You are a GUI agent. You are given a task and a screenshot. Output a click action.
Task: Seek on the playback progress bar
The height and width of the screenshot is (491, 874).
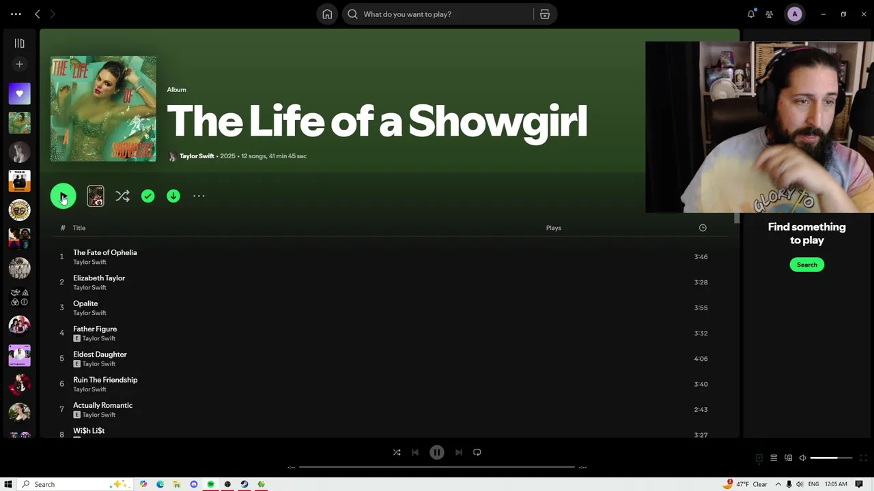pyautogui.click(x=437, y=467)
